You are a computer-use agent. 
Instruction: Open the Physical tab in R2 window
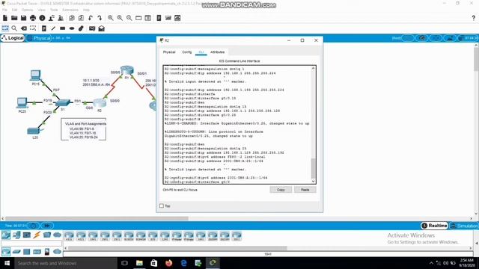tap(169, 52)
